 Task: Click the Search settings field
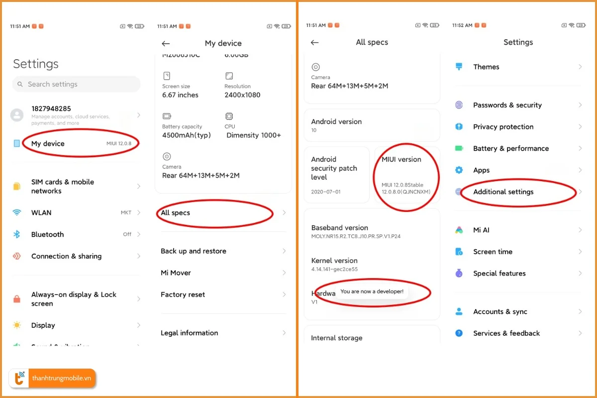pos(76,84)
